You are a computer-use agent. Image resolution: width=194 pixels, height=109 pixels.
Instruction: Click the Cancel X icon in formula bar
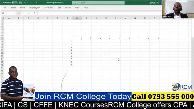tap(23, 13)
